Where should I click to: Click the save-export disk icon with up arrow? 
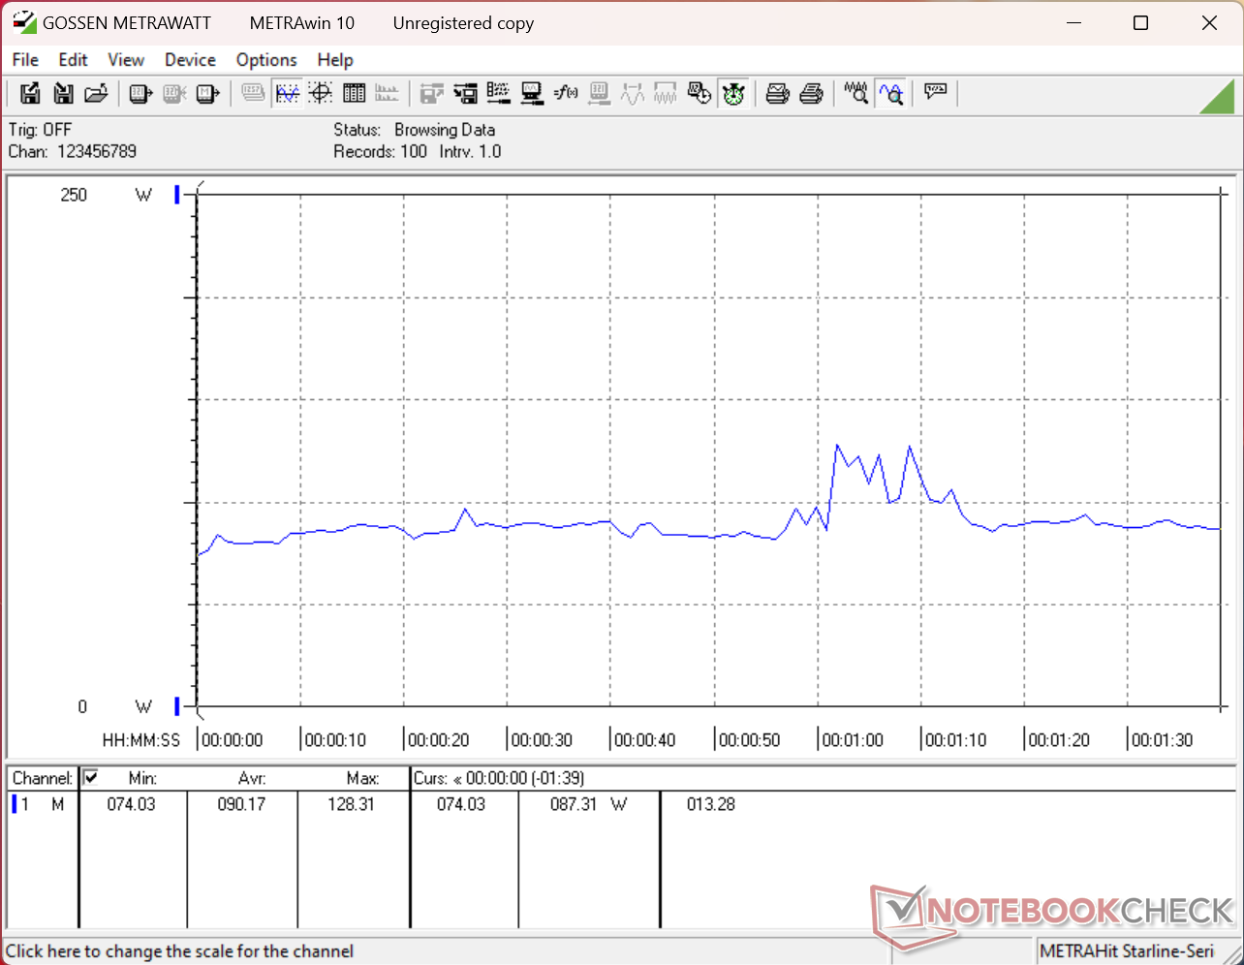30,94
